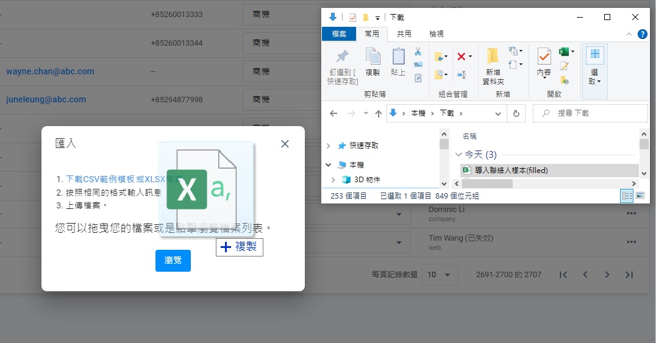Switch to the 常用 ribbon tab
The image size is (656, 343).
pyautogui.click(x=371, y=34)
